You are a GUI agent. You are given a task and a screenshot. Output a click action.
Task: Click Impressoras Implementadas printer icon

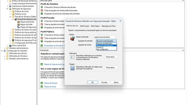click(10, 6)
